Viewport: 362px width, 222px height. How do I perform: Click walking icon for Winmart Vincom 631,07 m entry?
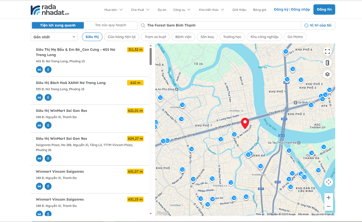pos(48,186)
